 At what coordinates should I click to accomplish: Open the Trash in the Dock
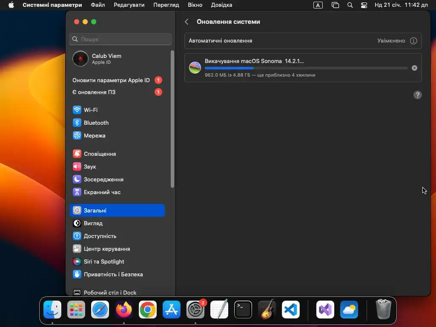tap(384, 310)
